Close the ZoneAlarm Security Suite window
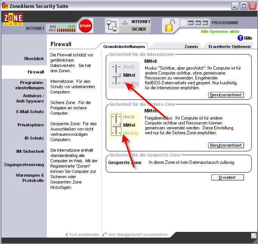The image size is (258, 244). (252, 6)
